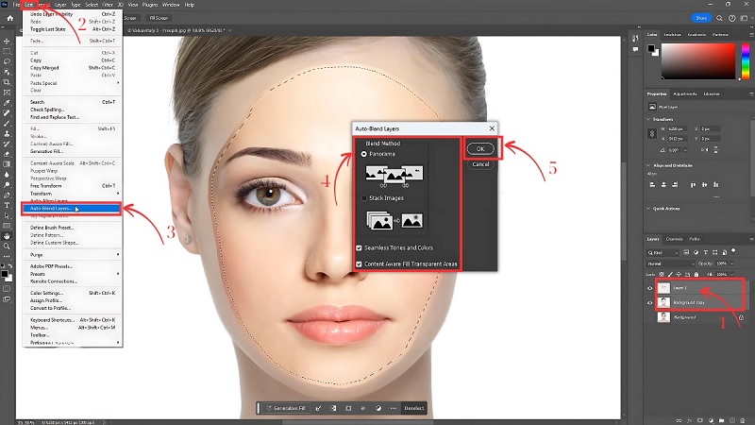The width and height of the screenshot is (755, 425).
Task: Toggle Seamless Tones and Colors checkbox
Action: pyautogui.click(x=359, y=247)
